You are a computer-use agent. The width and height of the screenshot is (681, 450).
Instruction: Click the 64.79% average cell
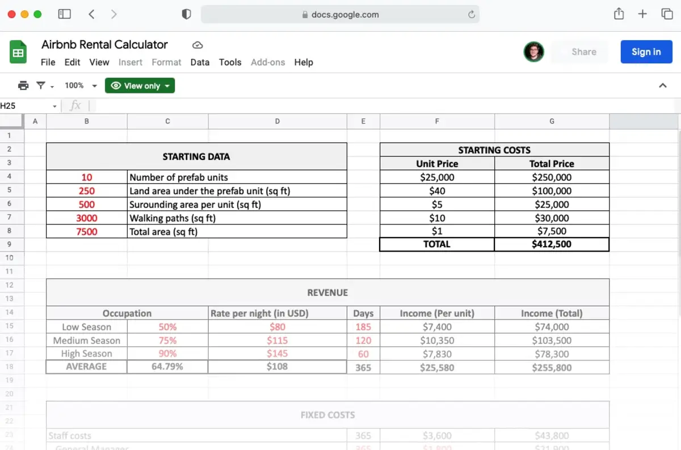[167, 367]
